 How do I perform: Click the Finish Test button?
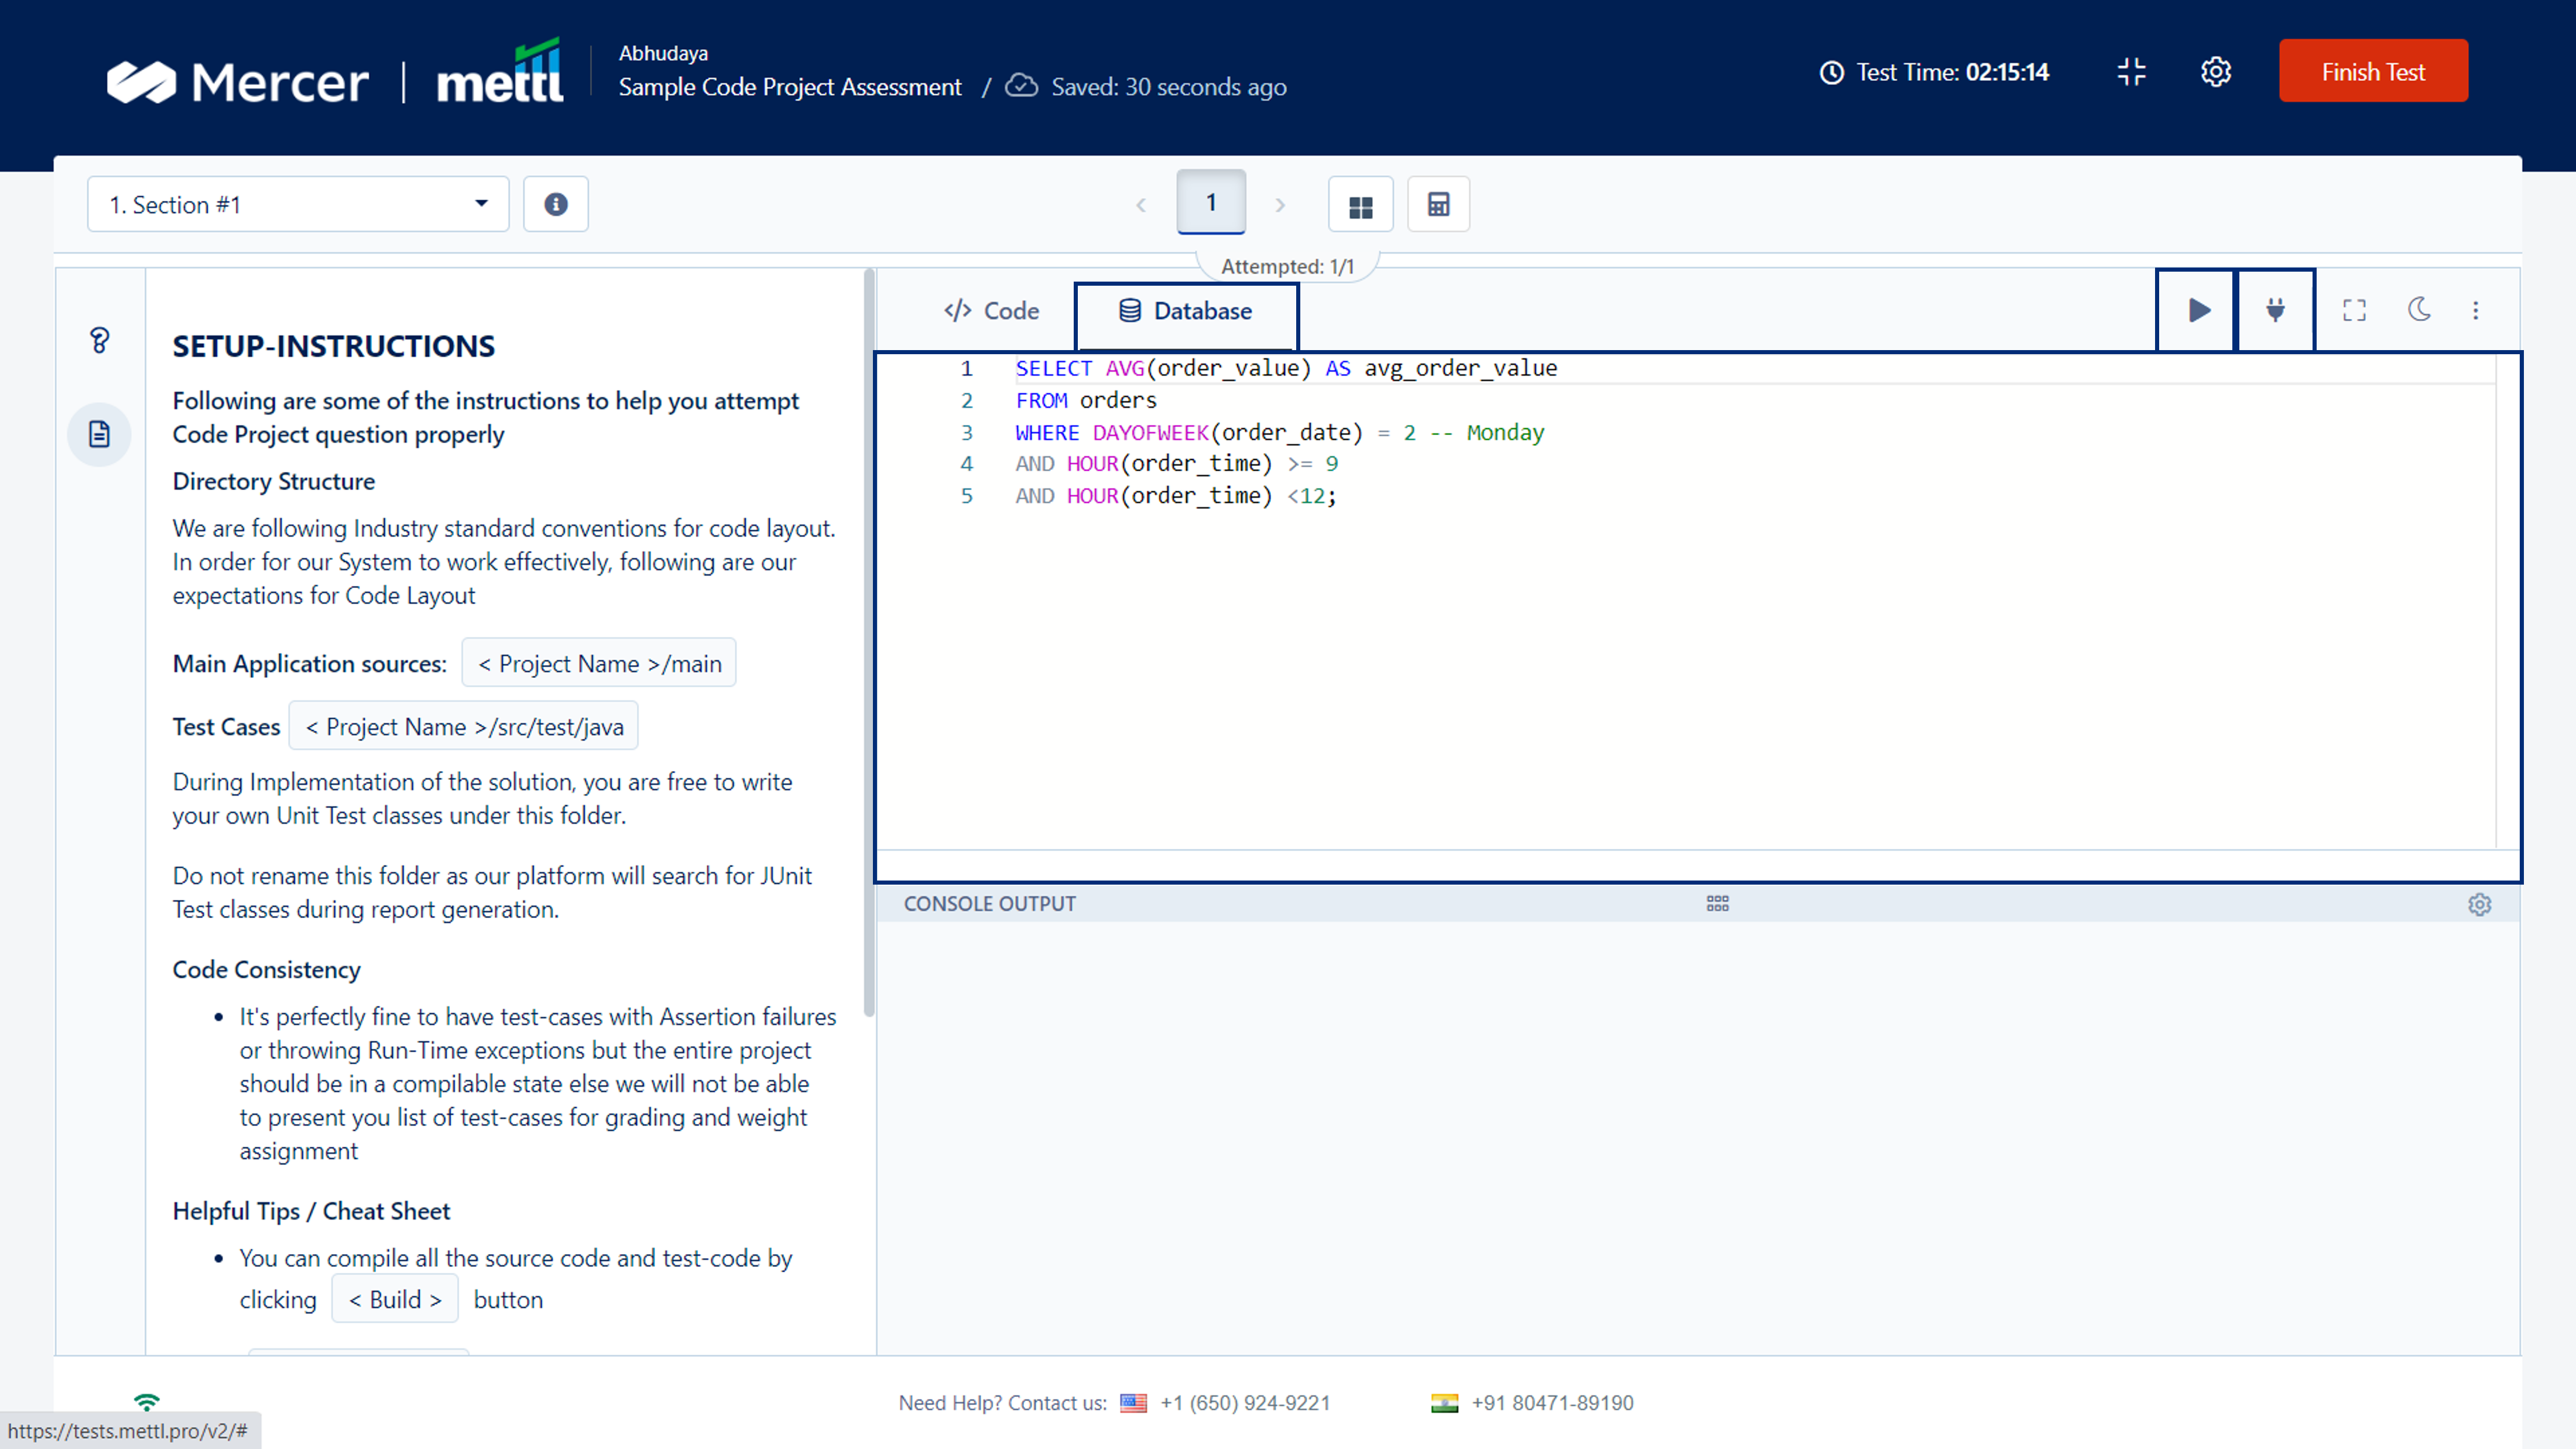click(2373, 71)
